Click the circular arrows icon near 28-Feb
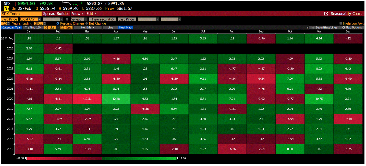 [6, 8]
